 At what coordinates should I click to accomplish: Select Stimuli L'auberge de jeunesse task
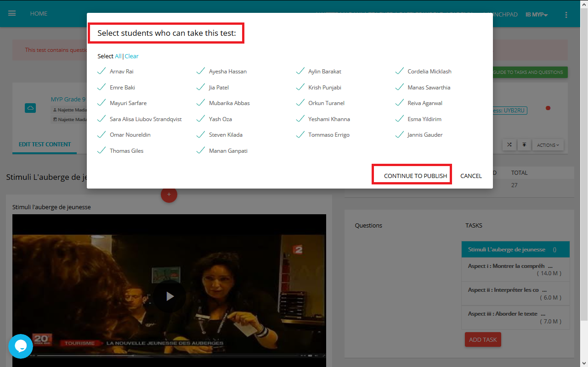515,250
